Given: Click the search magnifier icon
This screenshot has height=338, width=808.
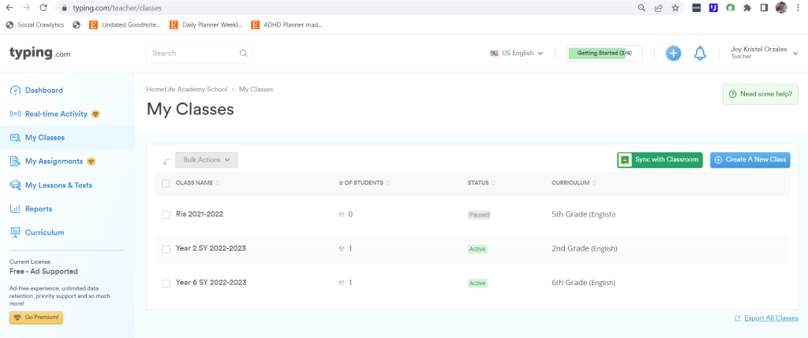Looking at the screenshot, I should tap(244, 54).
